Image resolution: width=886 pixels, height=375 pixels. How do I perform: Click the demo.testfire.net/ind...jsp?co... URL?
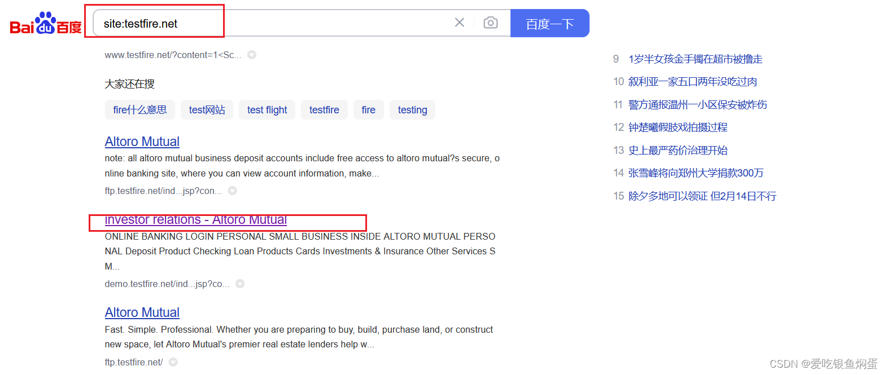point(167,284)
